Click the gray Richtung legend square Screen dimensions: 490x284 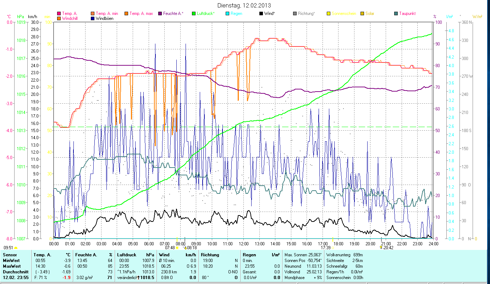click(x=294, y=14)
